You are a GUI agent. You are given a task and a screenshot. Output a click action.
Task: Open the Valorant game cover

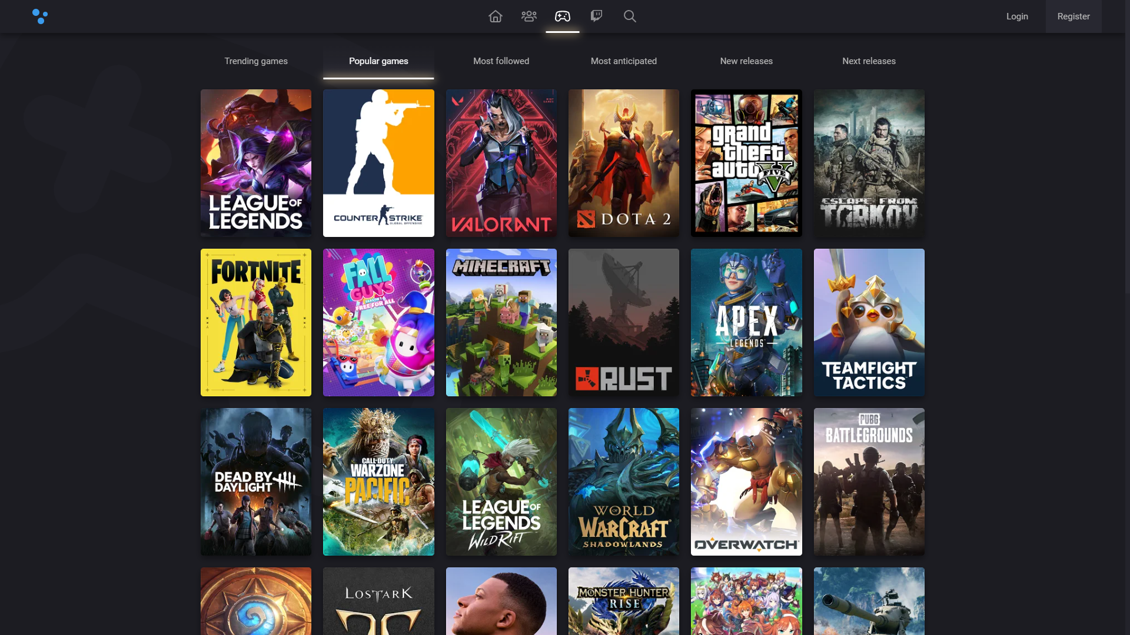click(x=501, y=163)
